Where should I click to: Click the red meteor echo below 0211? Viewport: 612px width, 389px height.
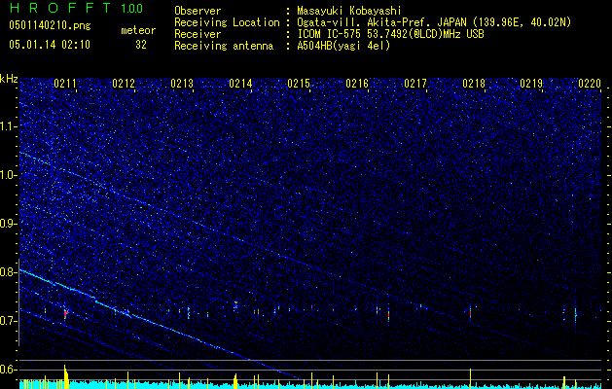tap(65, 313)
